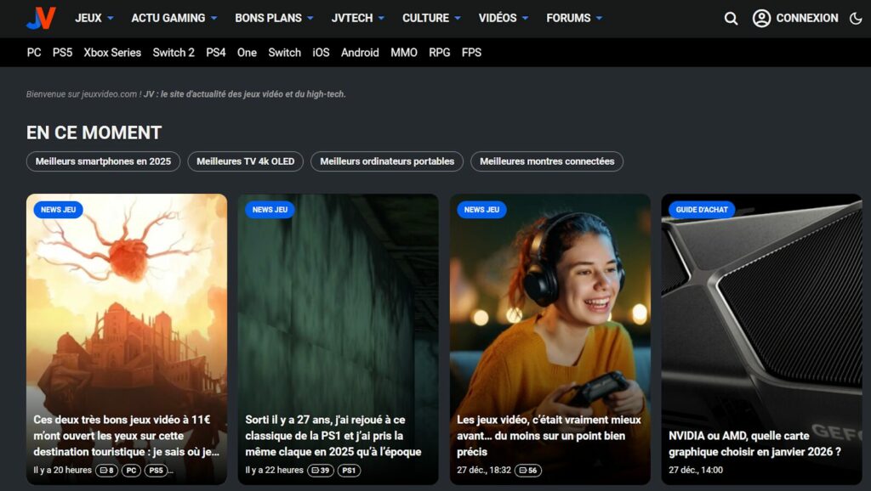Toggle dark mode moon icon
Viewport: 871px width, 491px height.
(x=856, y=18)
